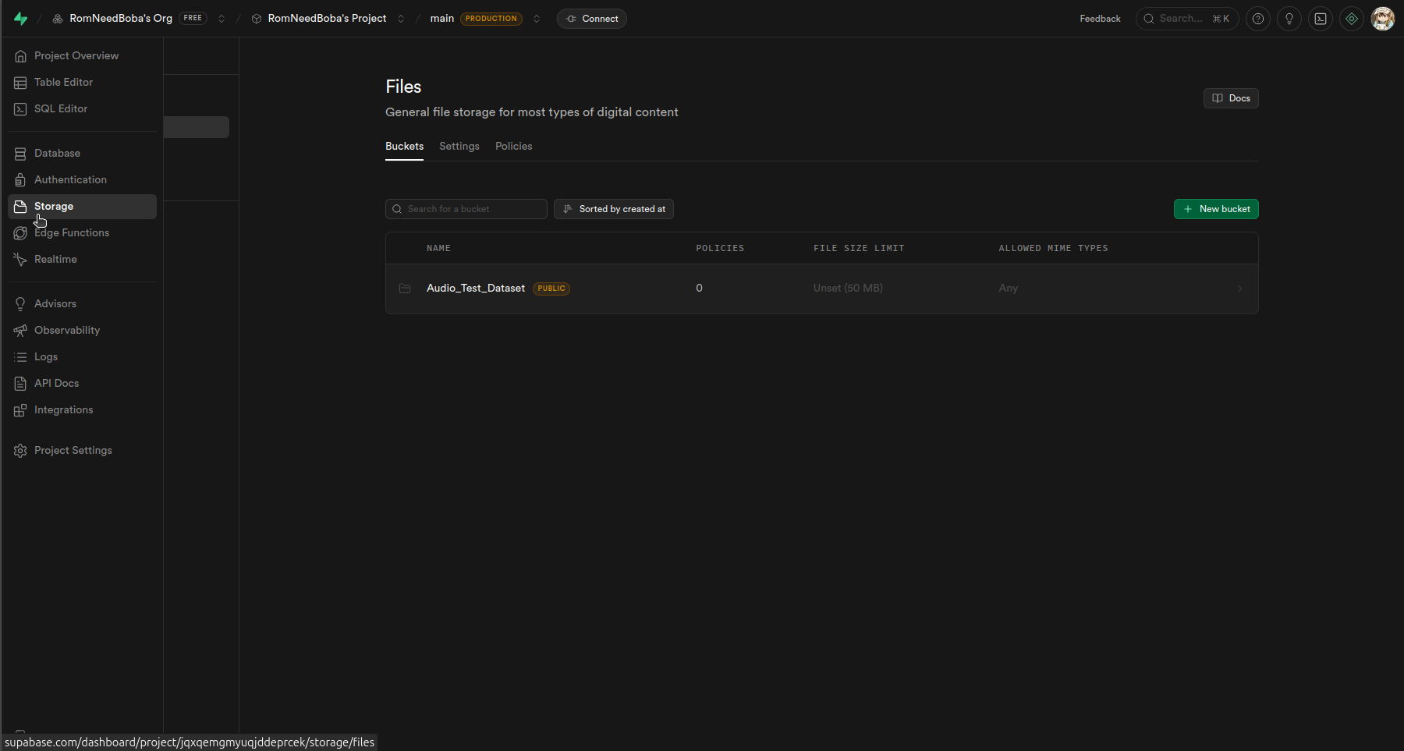The image size is (1404, 751).
Task: Go to Realtime in sidebar
Action: point(55,260)
